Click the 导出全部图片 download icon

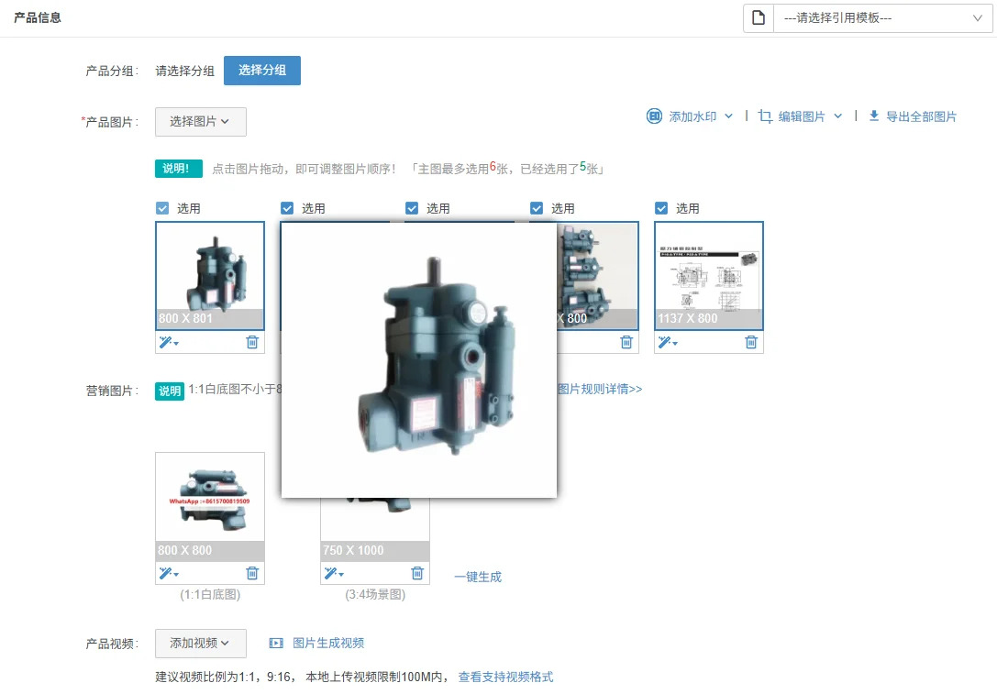coord(874,116)
